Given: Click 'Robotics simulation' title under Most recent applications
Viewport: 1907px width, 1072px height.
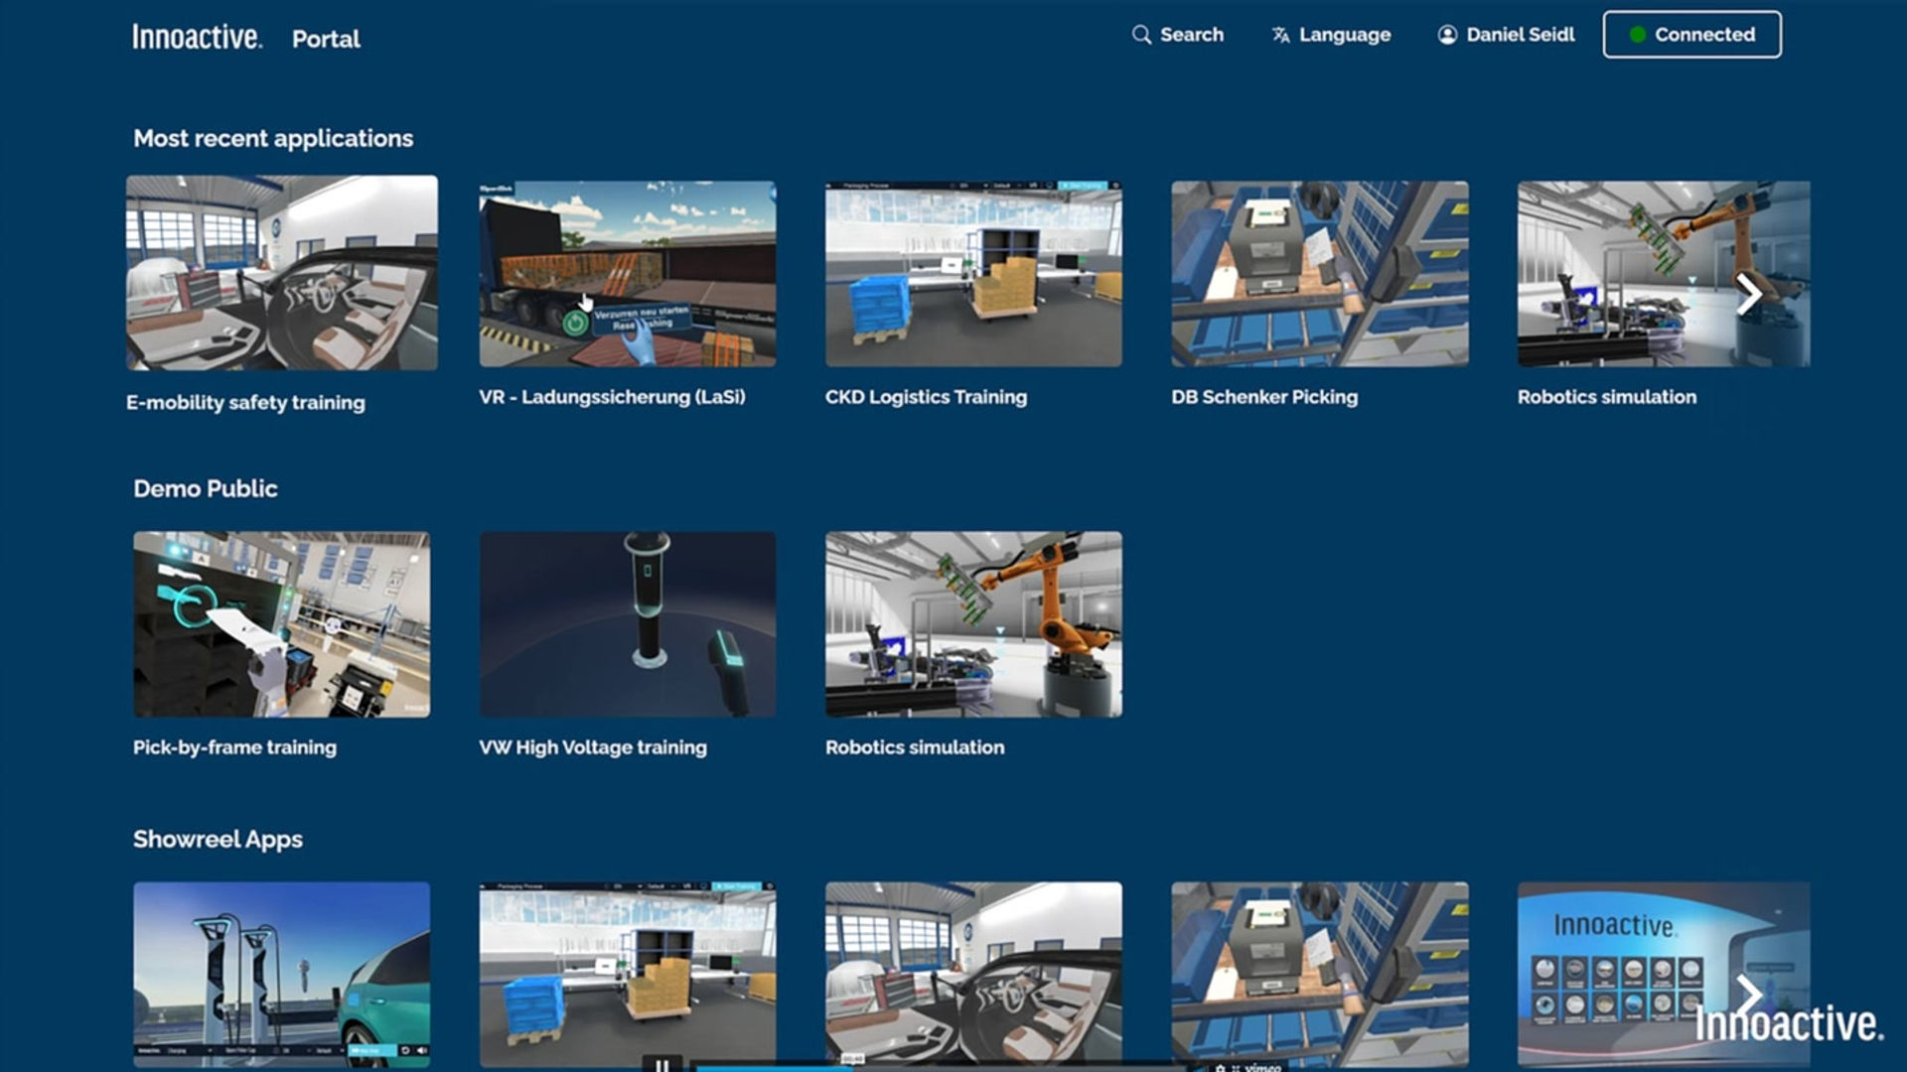Looking at the screenshot, I should (1607, 397).
